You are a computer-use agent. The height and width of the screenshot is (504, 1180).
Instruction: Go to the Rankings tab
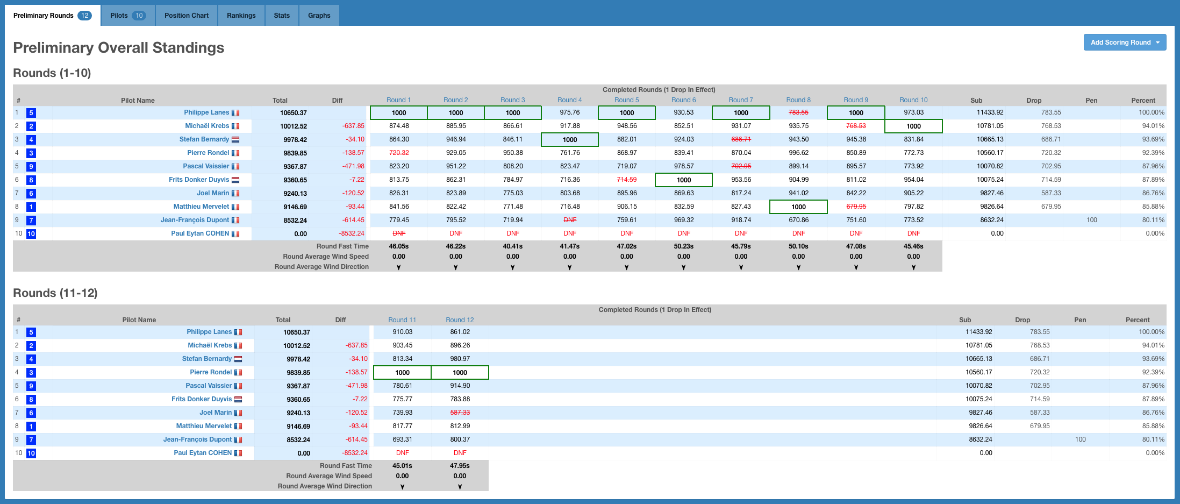click(x=241, y=16)
